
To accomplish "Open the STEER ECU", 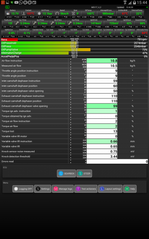I will tap(84, 173).
